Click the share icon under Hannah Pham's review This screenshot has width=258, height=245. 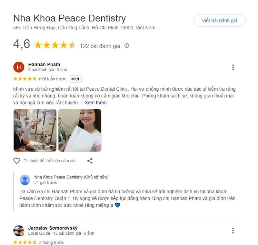coord(90,161)
